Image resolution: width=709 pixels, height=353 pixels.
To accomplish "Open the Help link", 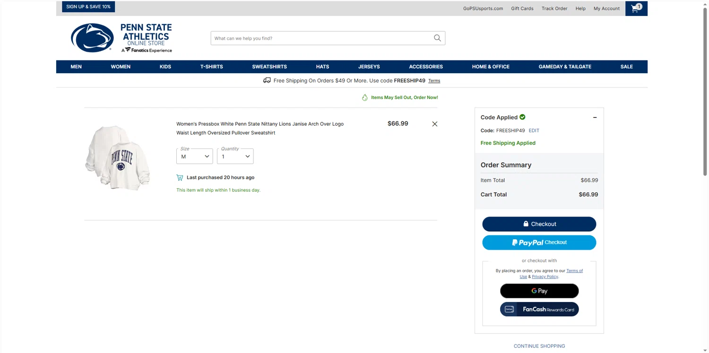I will point(580,8).
